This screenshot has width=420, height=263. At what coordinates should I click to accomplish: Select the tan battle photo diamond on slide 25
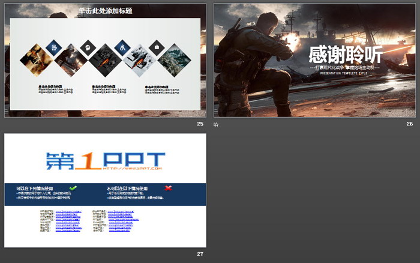pyautogui.click(x=37, y=60)
